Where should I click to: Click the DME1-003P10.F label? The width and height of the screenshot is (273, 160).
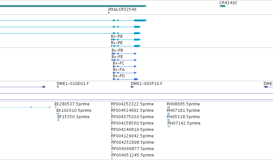coord(146,84)
